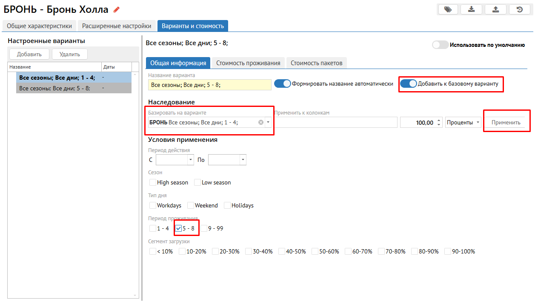Viewport: 535px width, 305px height.
Task: Click the upload icon in the top toolbar
Action: pyautogui.click(x=495, y=9)
